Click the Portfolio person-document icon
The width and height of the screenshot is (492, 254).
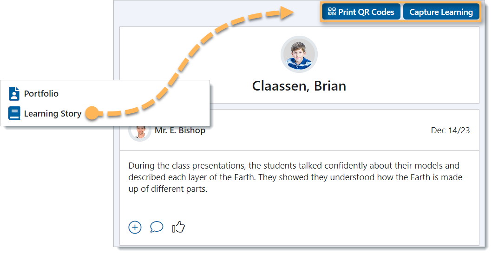[14, 93]
